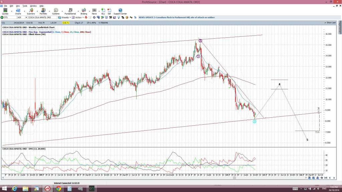Click the Sell order icon
Viewport: 342px width, 192px height.
pyautogui.click(x=109, y=11)
